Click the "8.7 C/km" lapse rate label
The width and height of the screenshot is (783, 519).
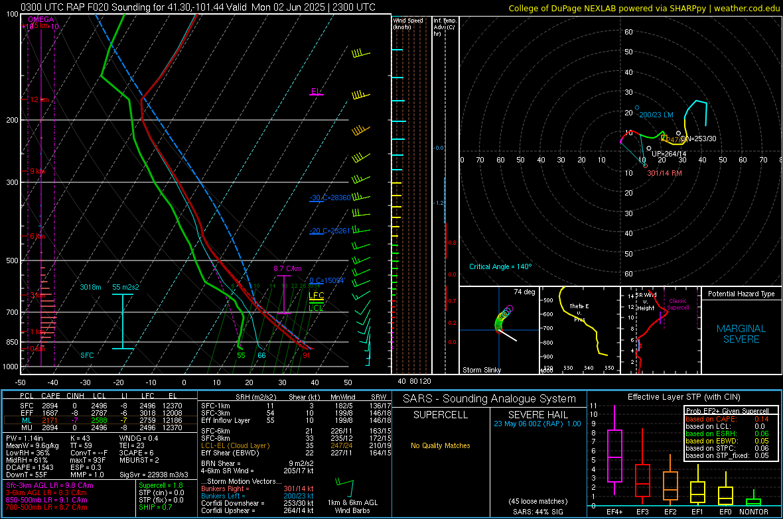287,268
